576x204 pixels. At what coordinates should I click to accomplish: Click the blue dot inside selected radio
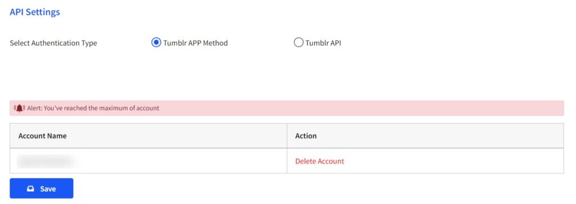(156, 43)
